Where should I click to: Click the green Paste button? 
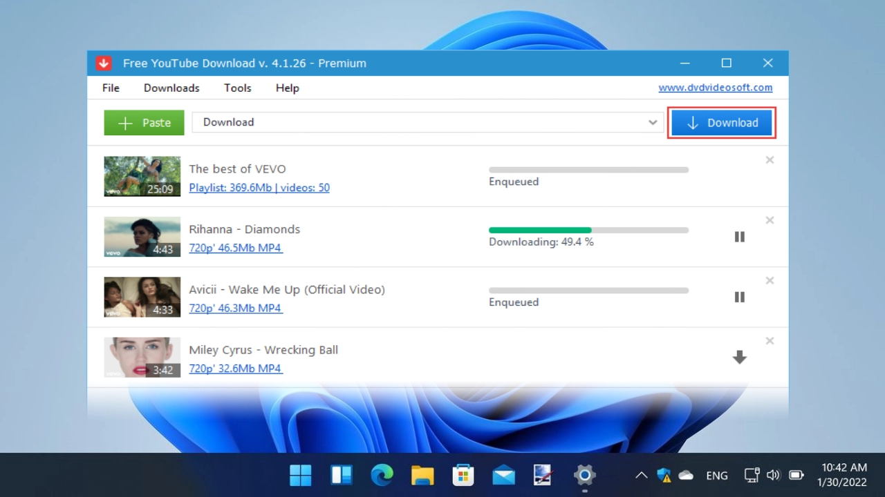tap(144, 123)
